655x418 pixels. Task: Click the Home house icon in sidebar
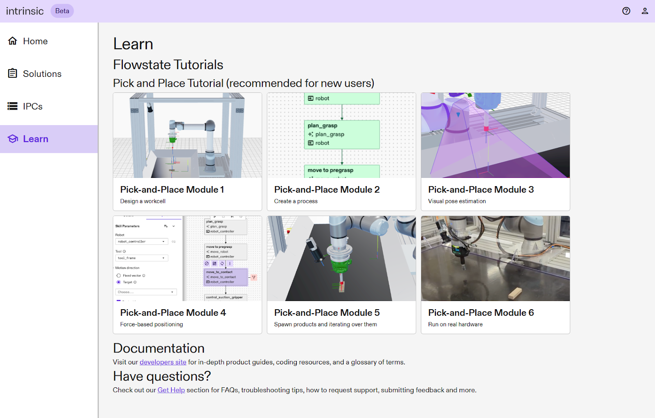(x=13, y=41)
